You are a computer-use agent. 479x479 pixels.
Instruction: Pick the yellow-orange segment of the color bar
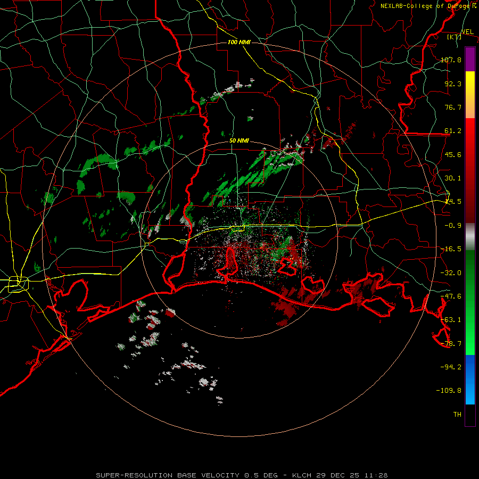470,95
